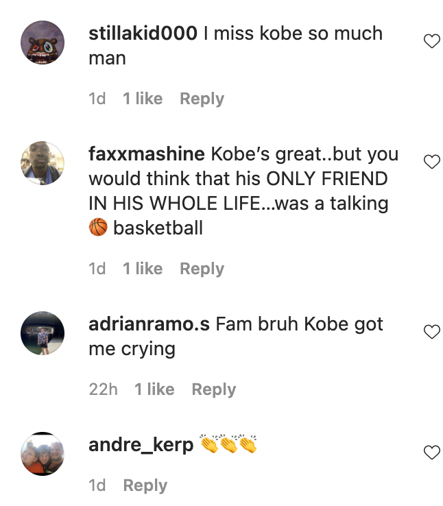View likes on stillakid000's comment
The height and width of the screenshot is (506, 443).
point(143,99)
